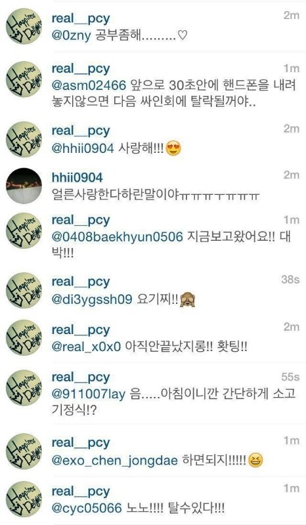Tap the @asm02466 mention
This screenshot has width=306, height=525.
pos(89,85)
